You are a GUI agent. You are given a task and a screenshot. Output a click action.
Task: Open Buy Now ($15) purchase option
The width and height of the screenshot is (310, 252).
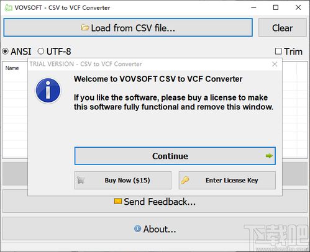tap(123, 180)
